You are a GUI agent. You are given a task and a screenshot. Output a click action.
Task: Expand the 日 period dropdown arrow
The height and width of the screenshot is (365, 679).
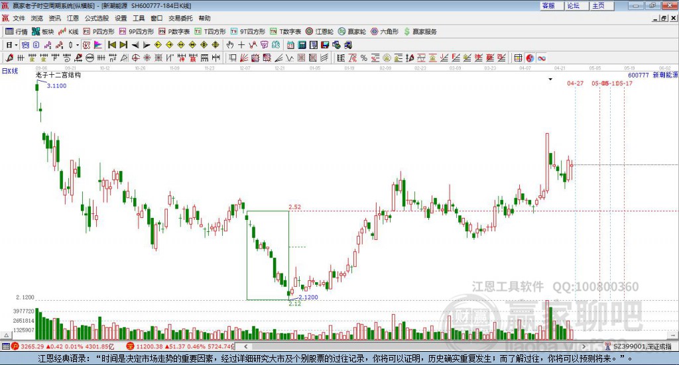(17, 45)
